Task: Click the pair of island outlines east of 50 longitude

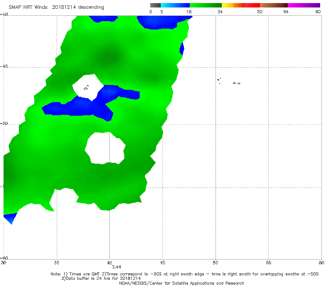Action: pos(236,83)
